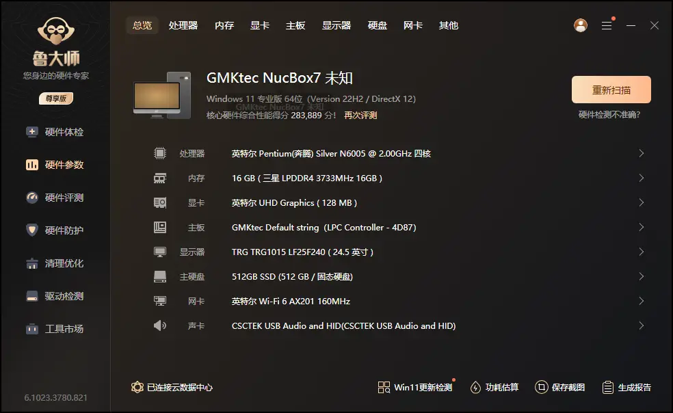
Task: Click the 已连接云数据中心 status
Action: (x=172, y=387)
